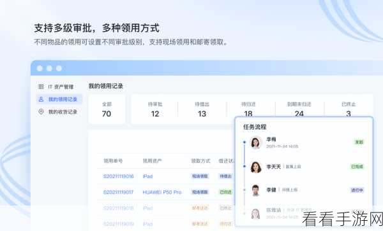Click the 现场领取 tag in row S20211119016
Screen dimensions: 383x231
click(x=200, y=176)
